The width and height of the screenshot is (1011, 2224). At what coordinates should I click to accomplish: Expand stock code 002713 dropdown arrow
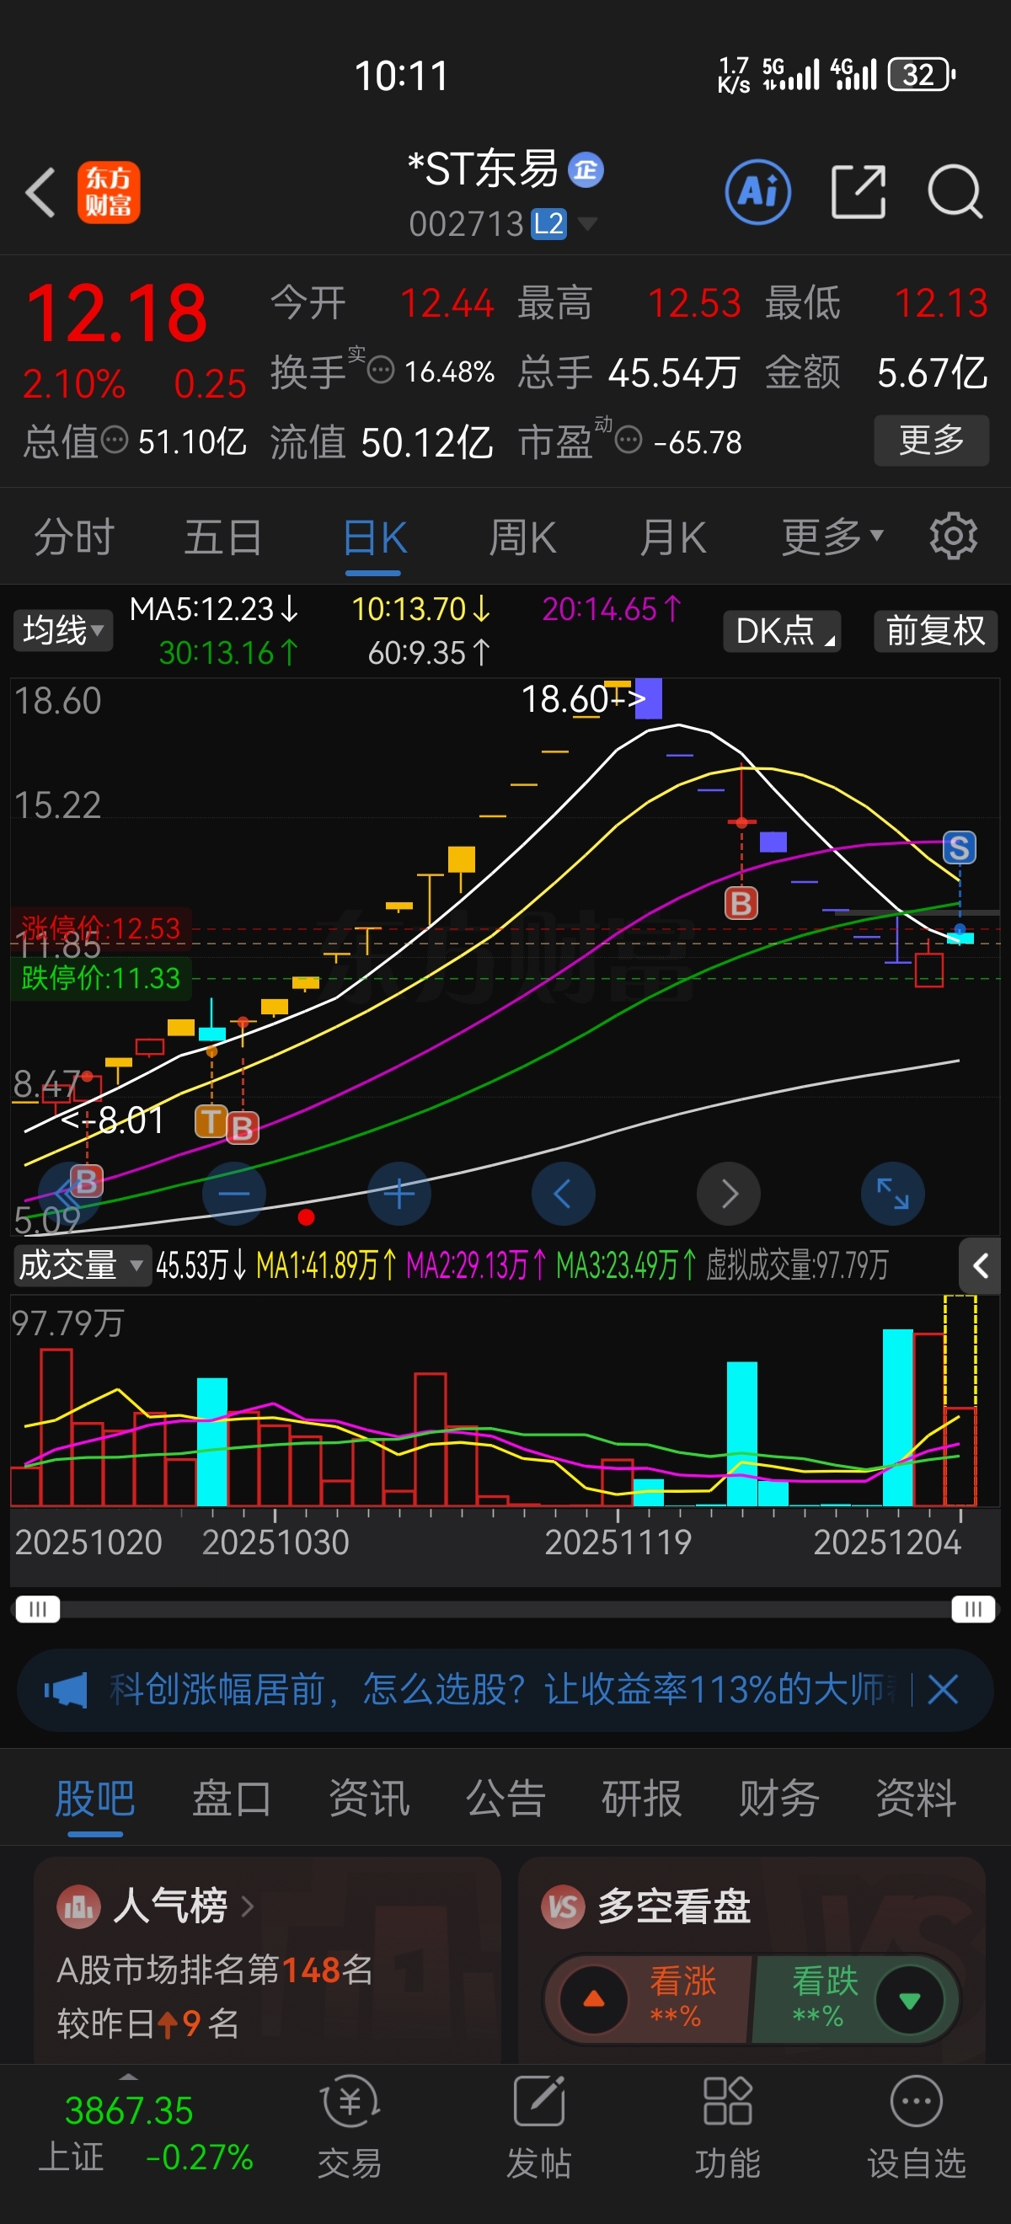[587, 224]
